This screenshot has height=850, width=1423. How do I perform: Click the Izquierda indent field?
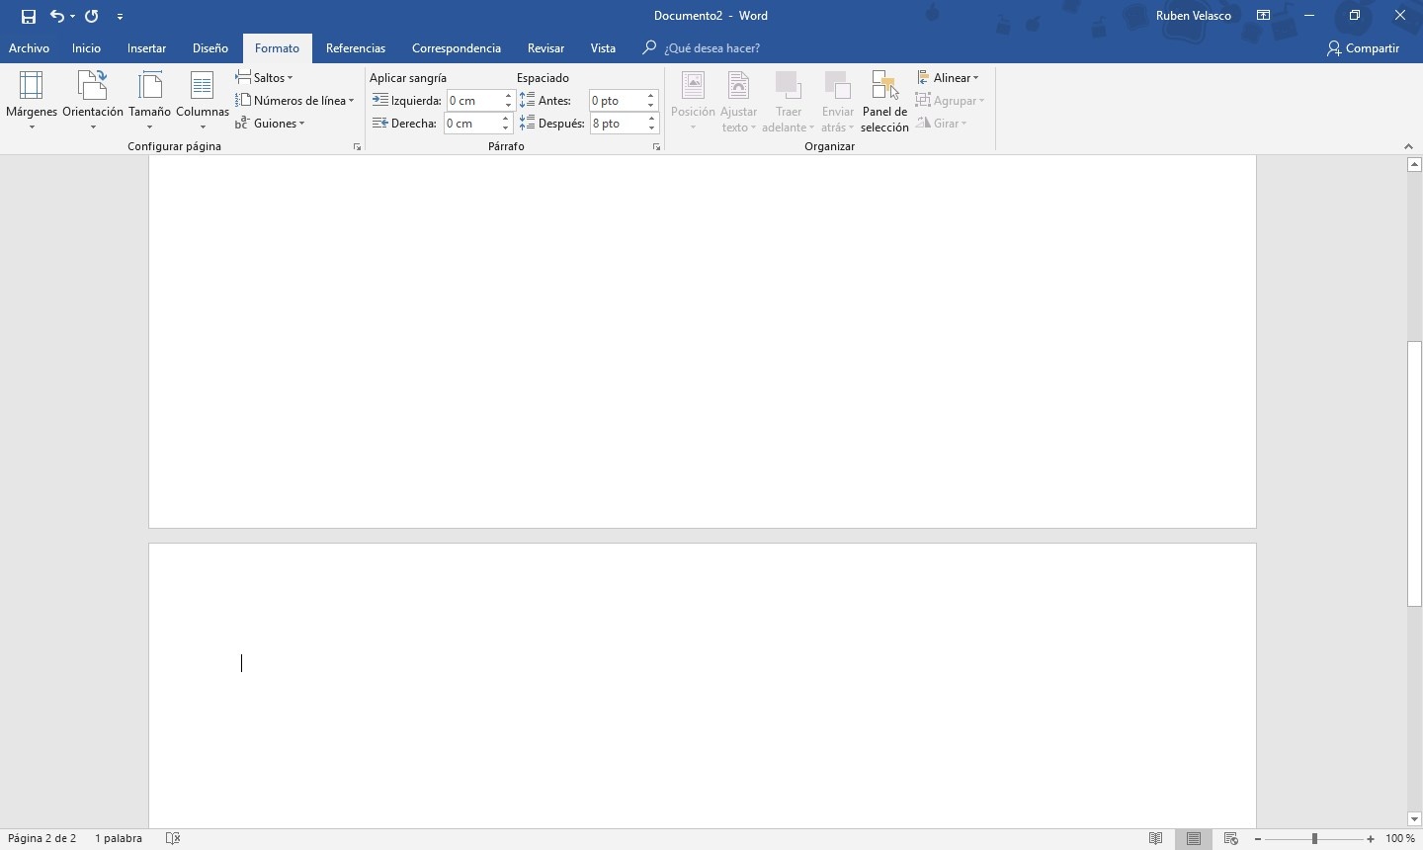pos(474,100)
